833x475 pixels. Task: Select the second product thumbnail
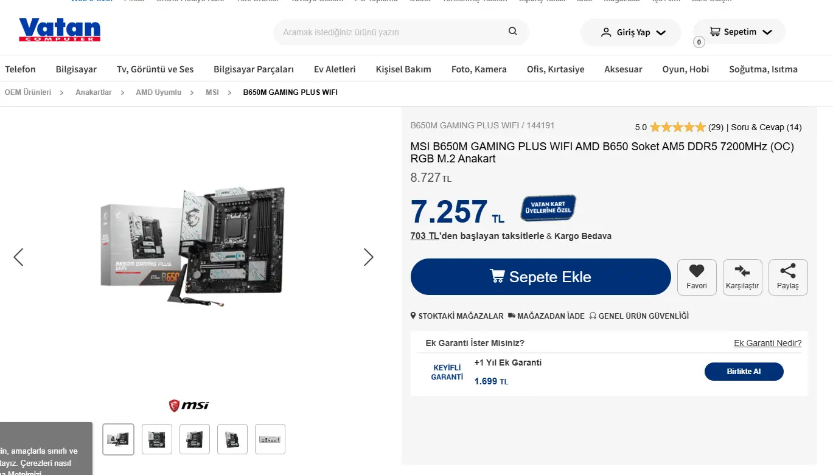157,439
